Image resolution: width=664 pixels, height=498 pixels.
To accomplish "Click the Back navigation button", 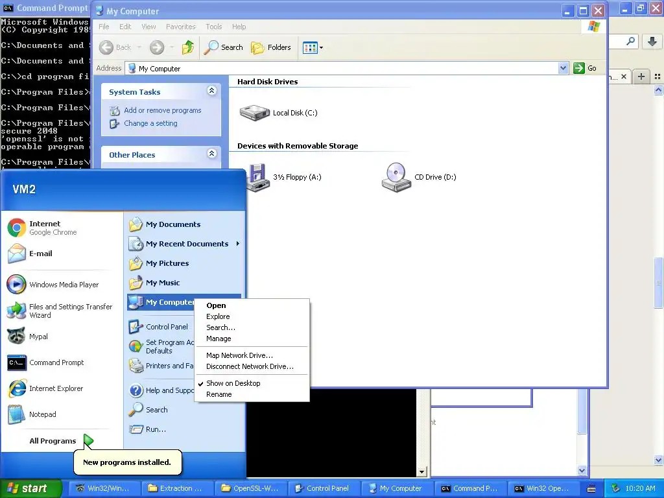I will pos(115,47).
